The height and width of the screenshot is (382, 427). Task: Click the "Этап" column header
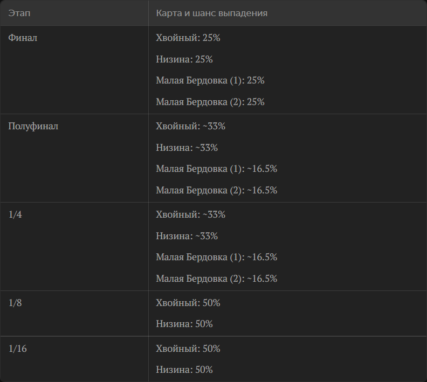(19, 13)
